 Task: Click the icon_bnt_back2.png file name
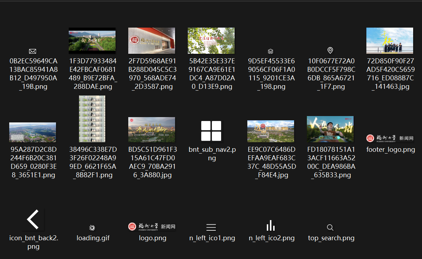pos(33,242)
